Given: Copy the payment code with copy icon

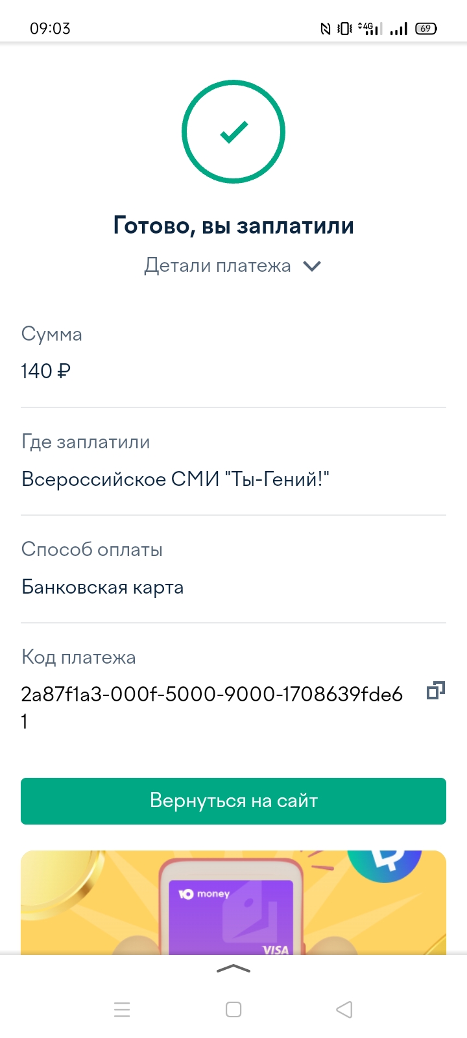Looking at the screenshot, I should [x=435, y=691].
